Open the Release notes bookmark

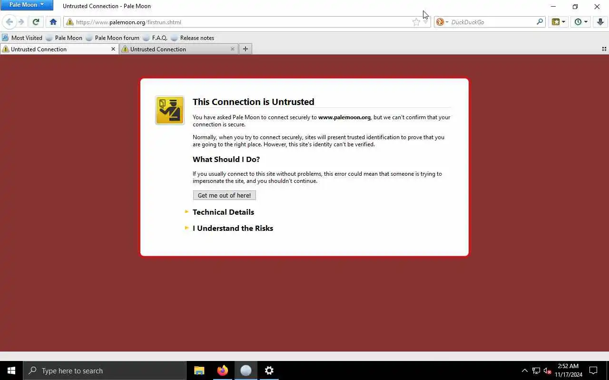(192, 38)
